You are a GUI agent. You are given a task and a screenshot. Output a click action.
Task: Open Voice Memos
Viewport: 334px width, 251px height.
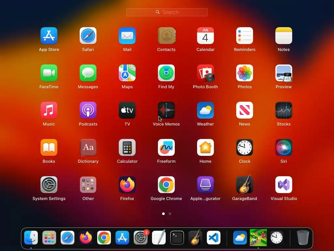pyautogui.click(x=166, y=110)
